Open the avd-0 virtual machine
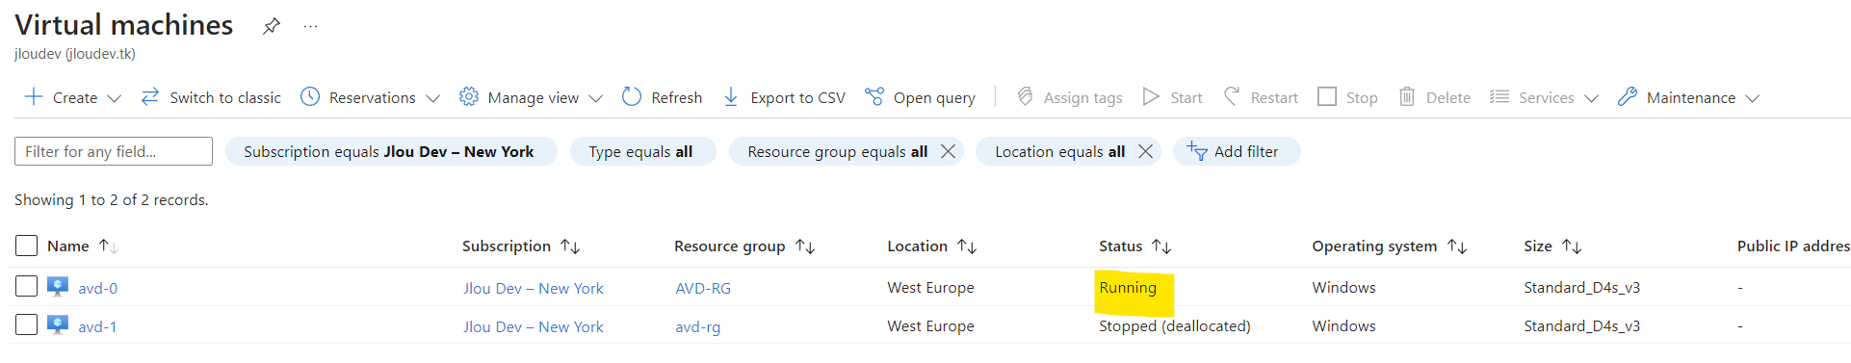This screenshot has width=1851, height=363. pos(98,288)
